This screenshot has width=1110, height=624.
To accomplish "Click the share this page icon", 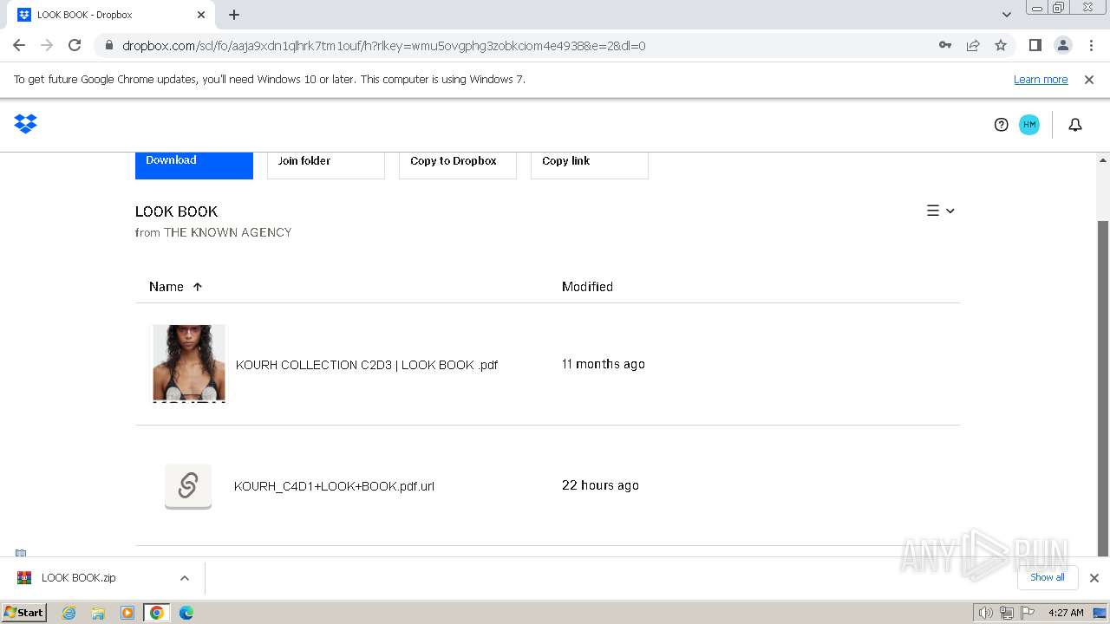I will coord(973,45).
